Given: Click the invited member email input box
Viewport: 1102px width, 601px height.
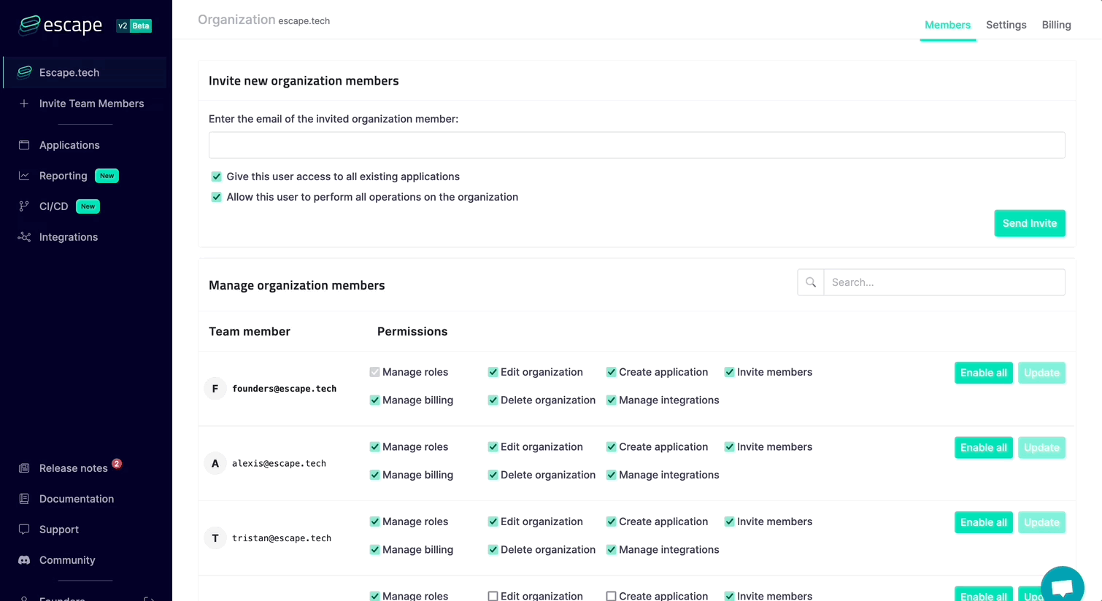Looking at the screenshot, I should click(x=636, y=145).
